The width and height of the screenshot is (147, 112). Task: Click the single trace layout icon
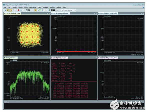[27, 10]
